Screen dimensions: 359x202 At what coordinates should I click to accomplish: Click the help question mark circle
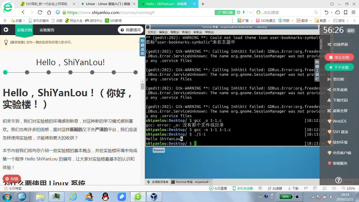pos(339,180)
